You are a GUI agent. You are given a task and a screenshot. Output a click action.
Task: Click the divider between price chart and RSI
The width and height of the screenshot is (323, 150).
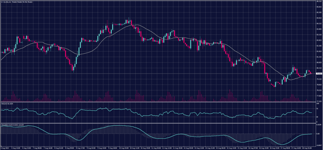158,102
